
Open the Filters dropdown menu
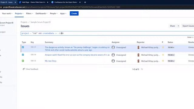(x=29, y=13)
